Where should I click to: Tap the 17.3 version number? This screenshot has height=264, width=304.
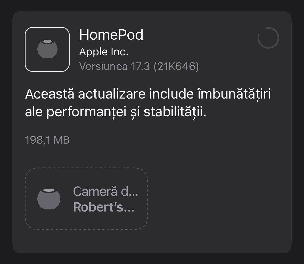click(x=140, y=66)
